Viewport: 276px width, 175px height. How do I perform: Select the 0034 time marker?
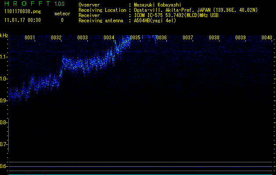109,38
